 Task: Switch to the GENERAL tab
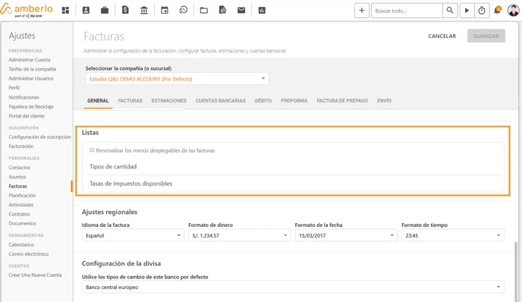tap(98, 101)
